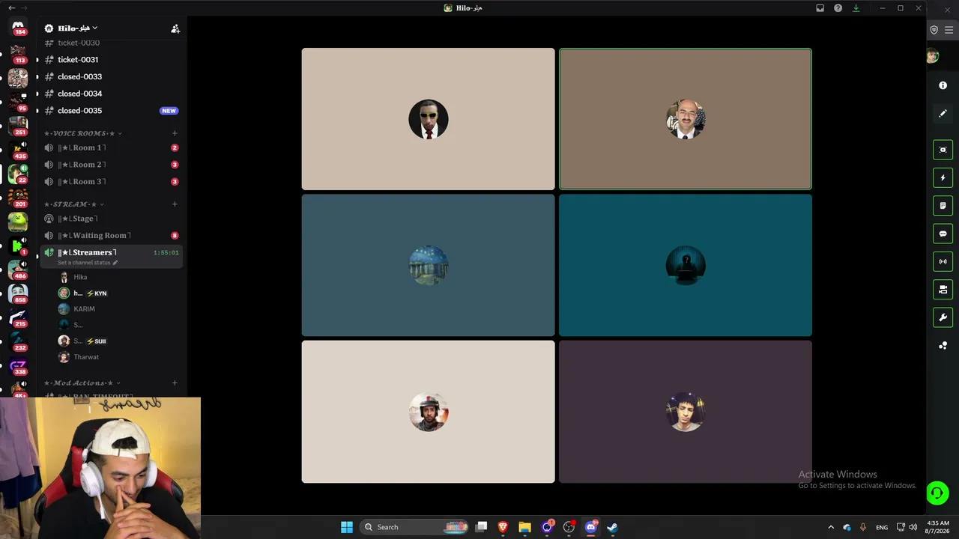This screenshot has width=959, height=539.
Task: Select the green-outlined speaking user tile
Action: point(686,119)
